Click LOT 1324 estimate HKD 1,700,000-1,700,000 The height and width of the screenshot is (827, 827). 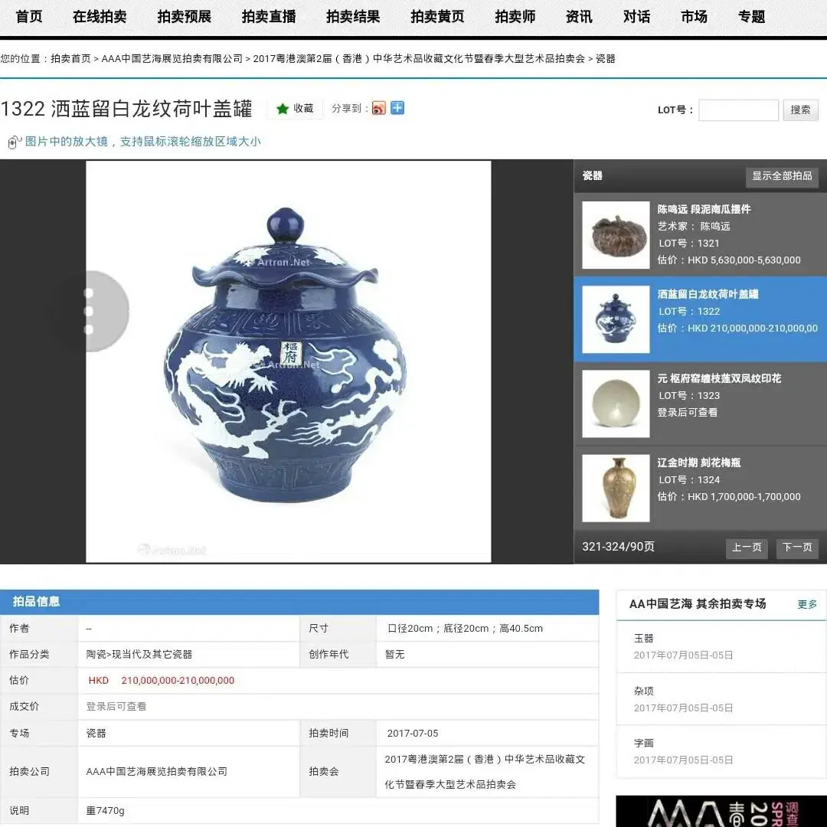729,497
